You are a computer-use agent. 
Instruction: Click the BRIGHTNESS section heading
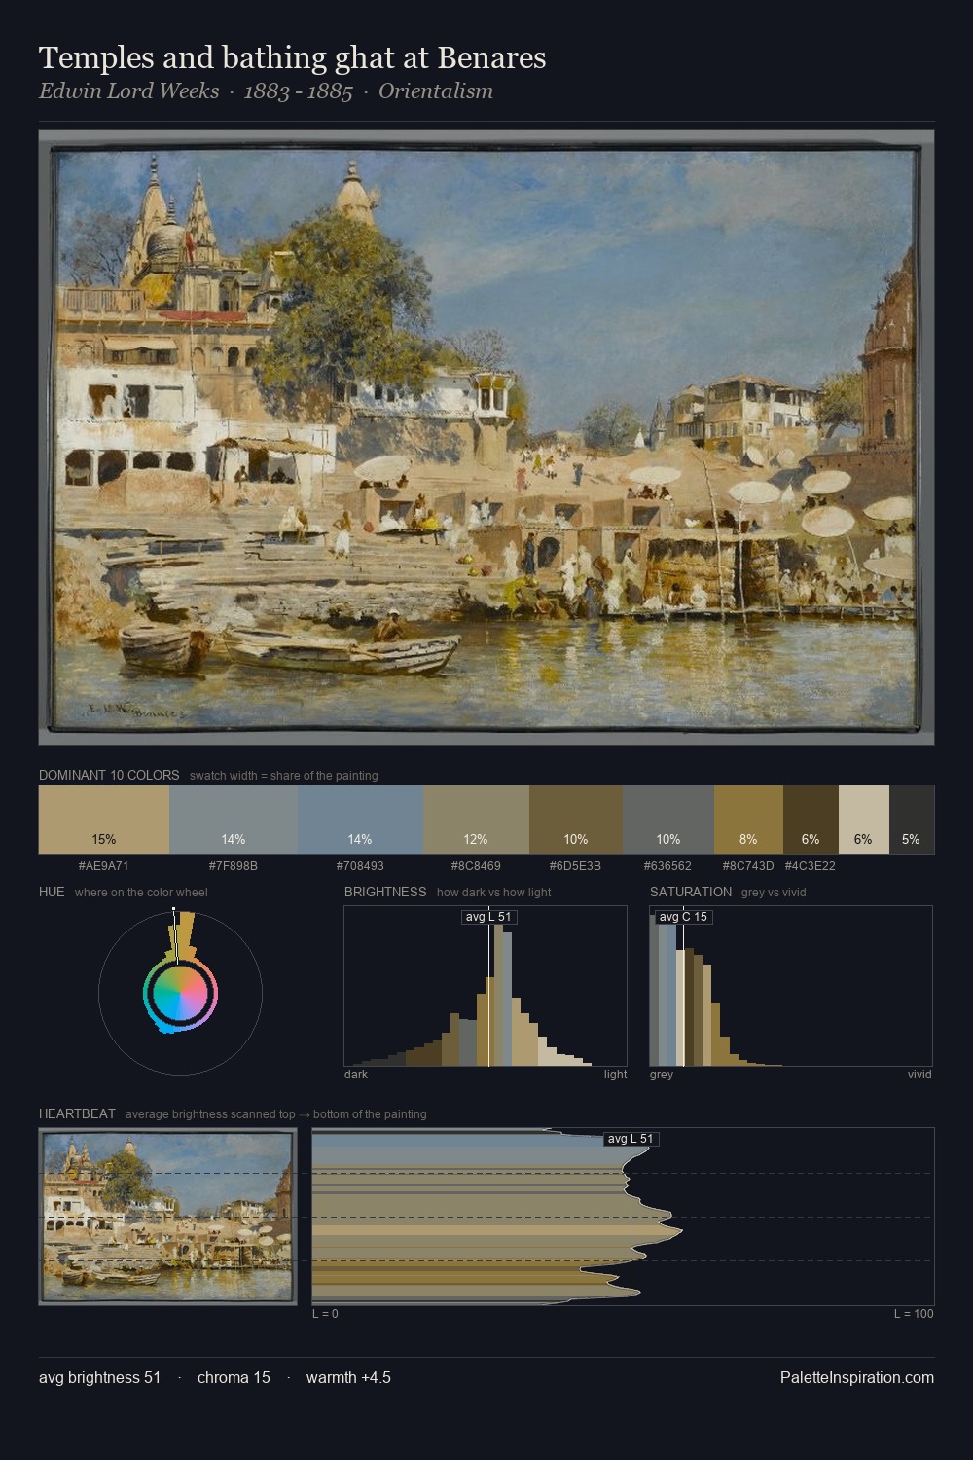pos(385,892)
